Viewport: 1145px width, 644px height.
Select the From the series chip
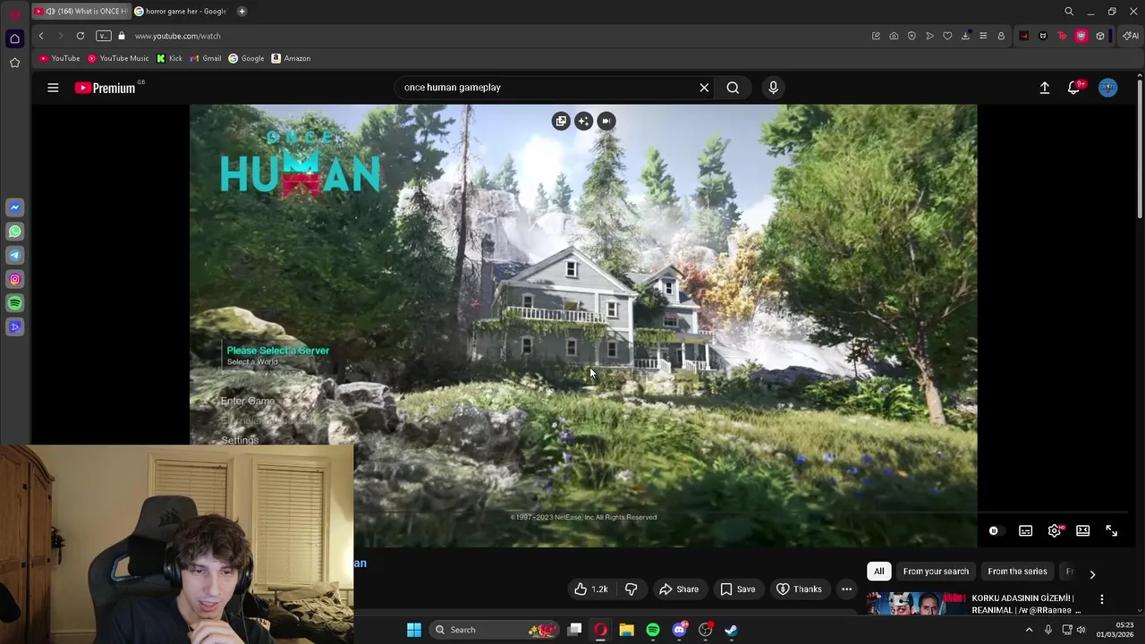(1017, 572)
